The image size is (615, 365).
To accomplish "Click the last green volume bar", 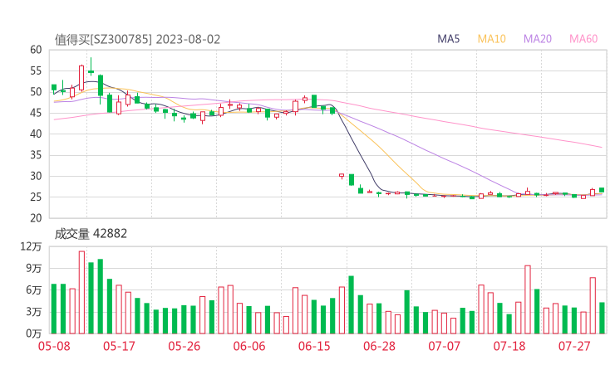I will pos(602,318).
